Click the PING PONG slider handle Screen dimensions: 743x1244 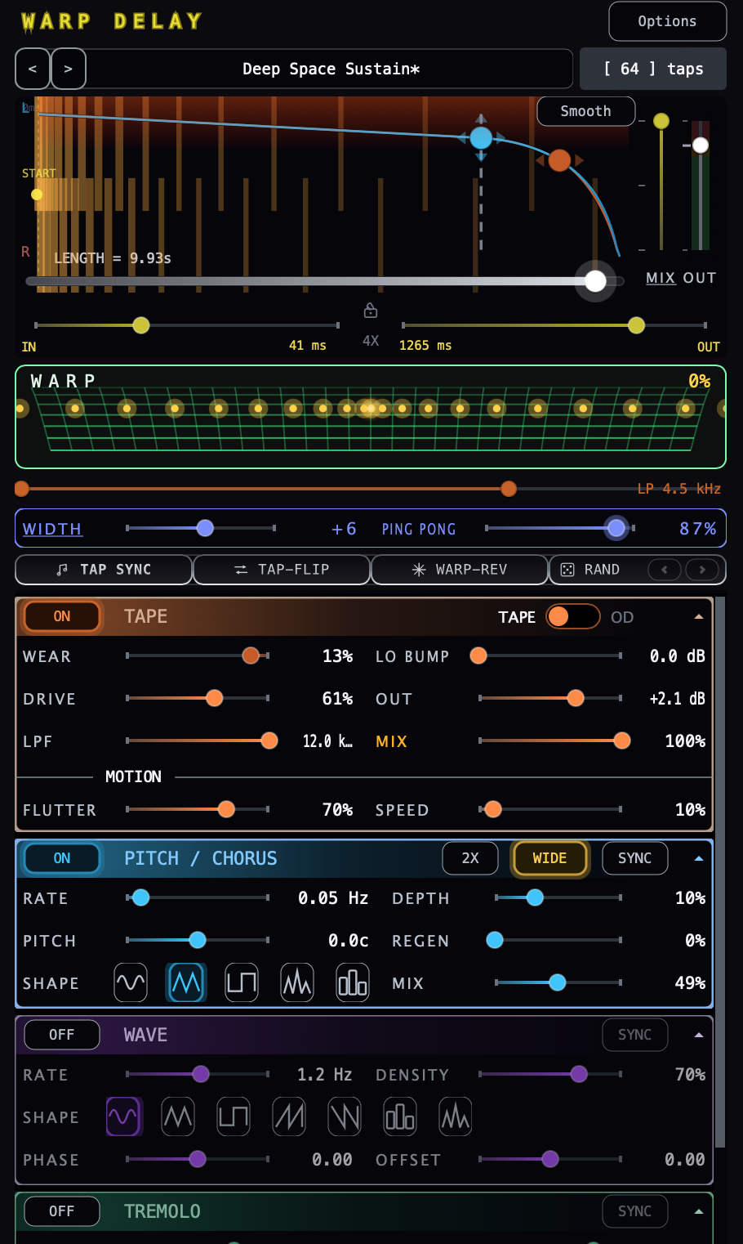[616, 529]
